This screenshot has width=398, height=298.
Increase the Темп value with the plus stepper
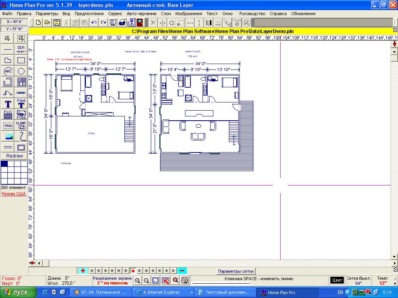pos(395,283)
